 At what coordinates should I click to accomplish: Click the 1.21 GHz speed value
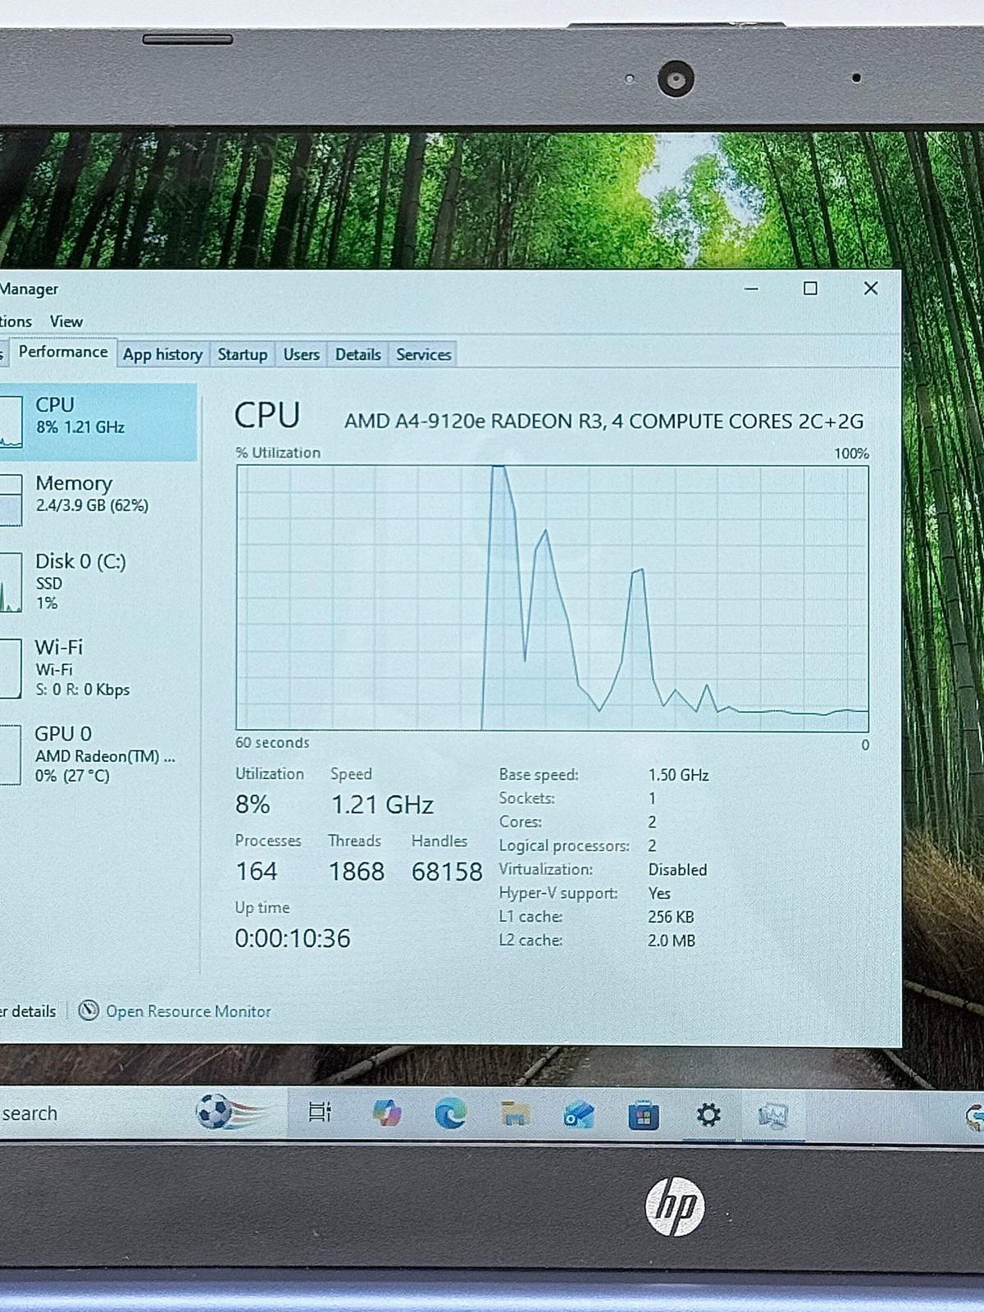382,804
